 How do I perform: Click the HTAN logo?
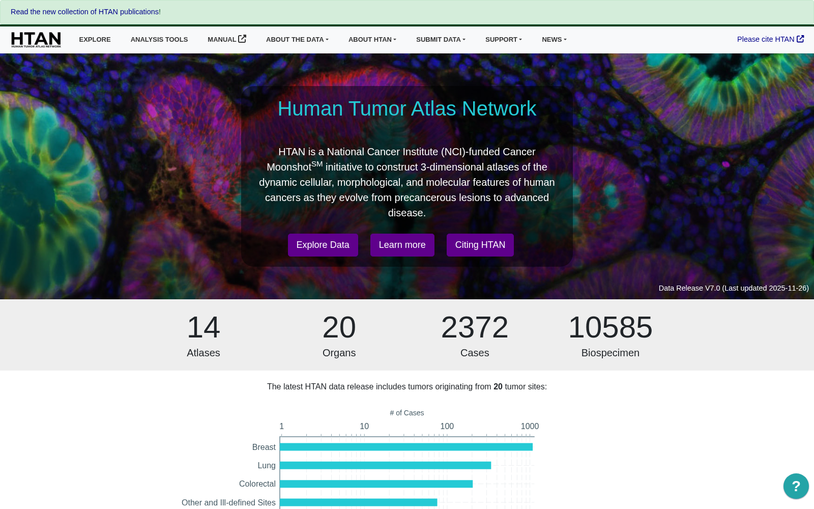[x=36, y=39]
